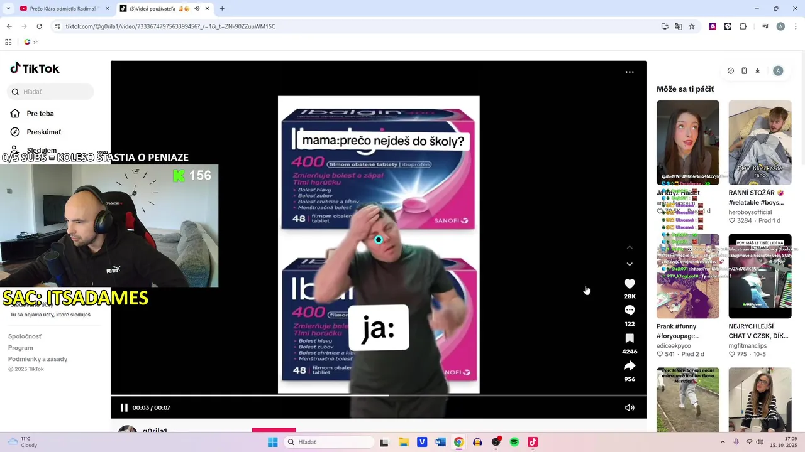Viewport: 805px width, 452px height.
Task: Pause the TikTok video
Action: pos(124,407)
